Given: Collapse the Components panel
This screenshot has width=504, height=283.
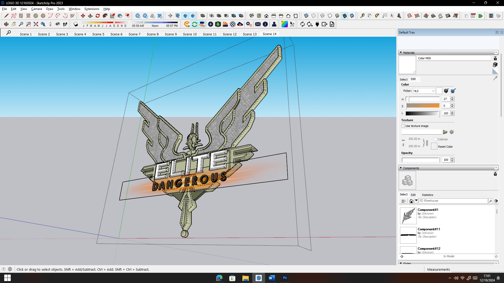Looking at the screenshot, I should [401, 168].
